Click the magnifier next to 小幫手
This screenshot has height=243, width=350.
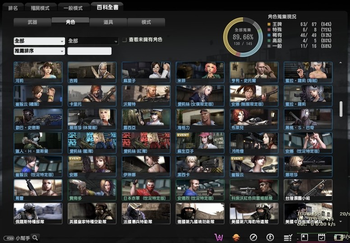tap(35, 238)
